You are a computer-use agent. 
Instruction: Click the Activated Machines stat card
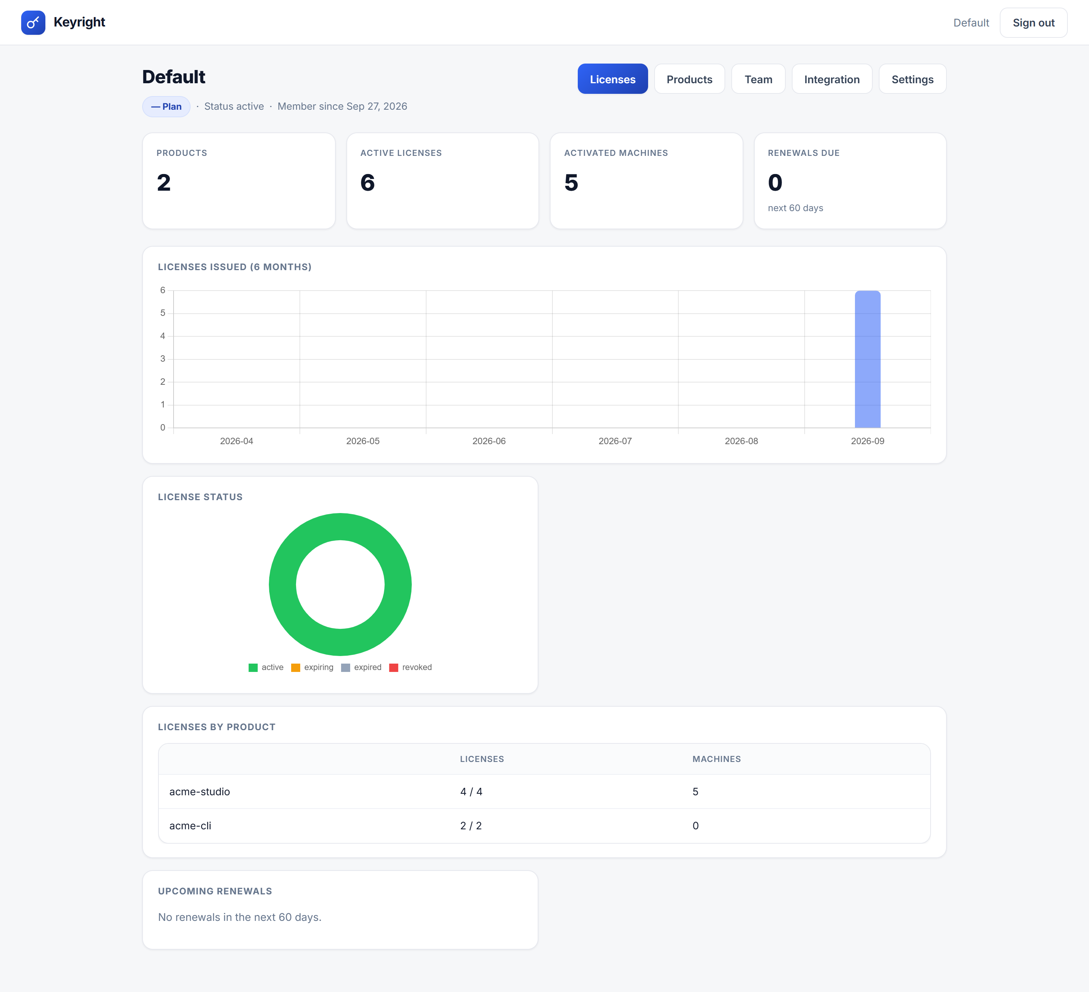click(x=646, y=180)
